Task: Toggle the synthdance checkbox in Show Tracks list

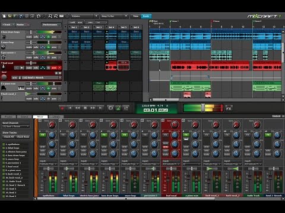Action: [4, 144]
